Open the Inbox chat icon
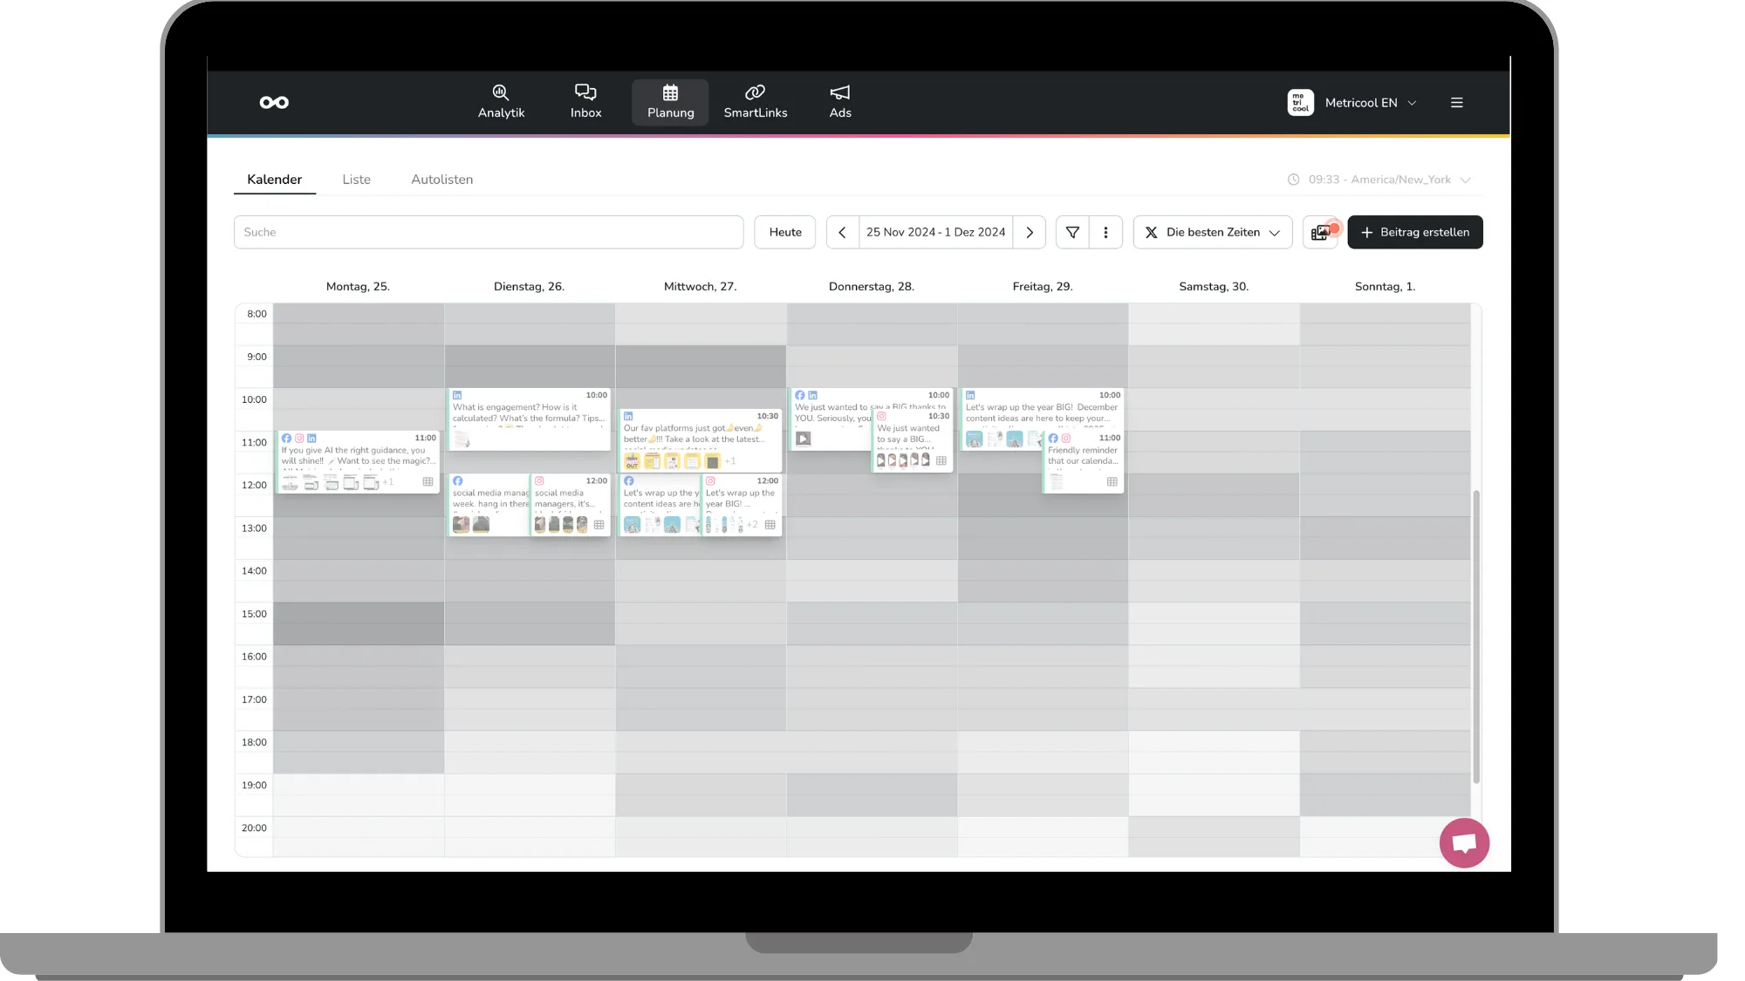This screenshot has height=981, width=1745. click(585, 92)
